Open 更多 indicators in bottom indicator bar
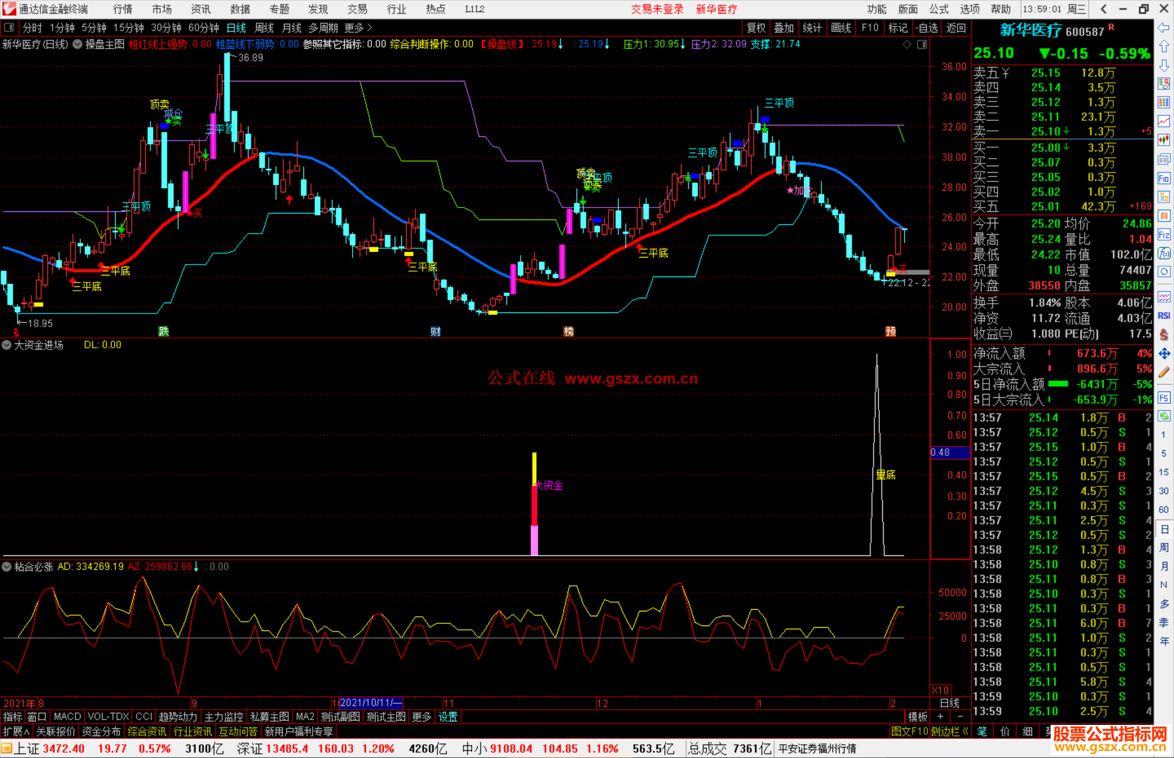 pos(422,717)
